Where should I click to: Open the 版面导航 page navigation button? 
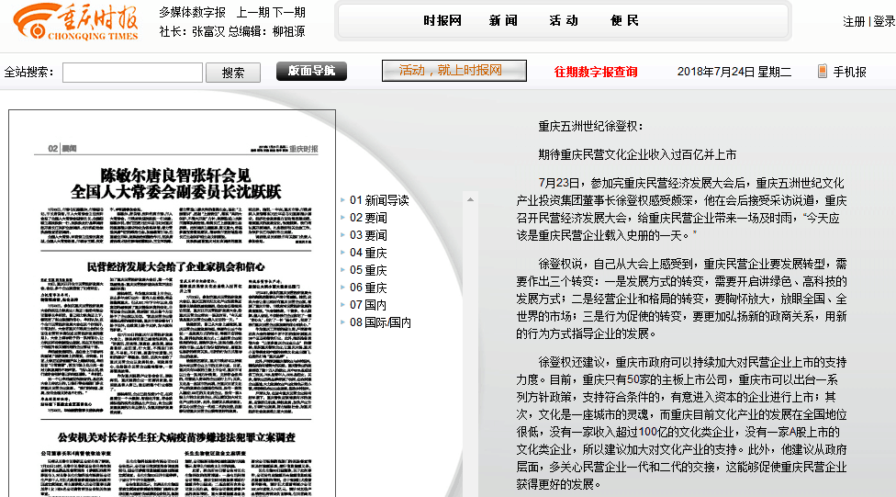point(311,71)
